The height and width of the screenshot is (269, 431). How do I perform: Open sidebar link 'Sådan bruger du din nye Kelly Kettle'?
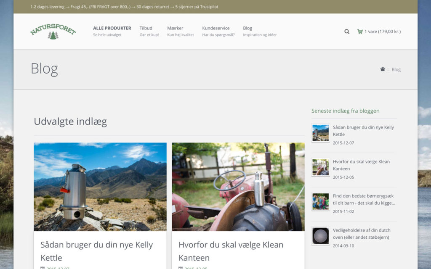click(363, 131)
